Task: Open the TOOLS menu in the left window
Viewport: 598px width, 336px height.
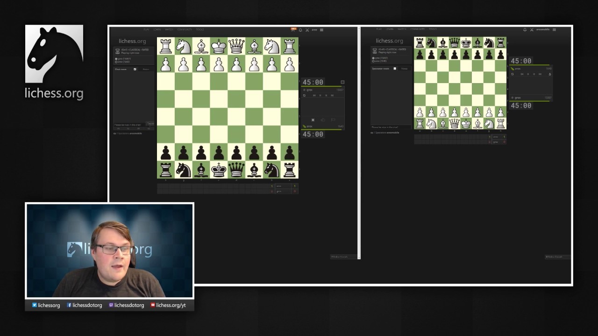Action: [x=200, y=29]
